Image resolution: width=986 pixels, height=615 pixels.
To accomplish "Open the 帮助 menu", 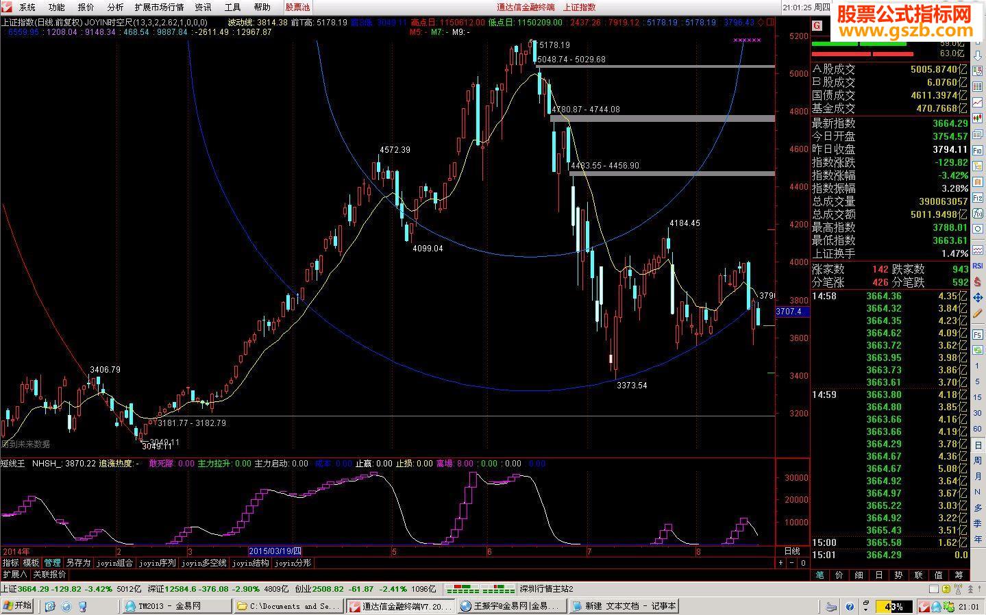I will click(262, 8).
